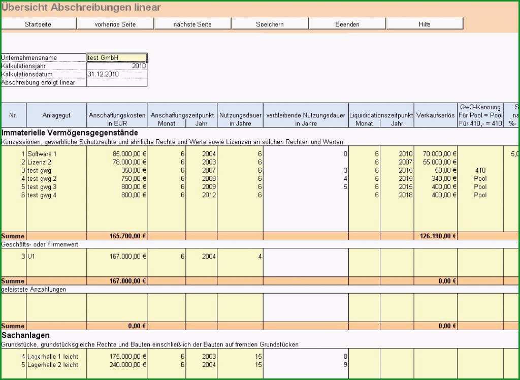Screen dimensions: 520x380
Task: Select Verkaufserlös 55.000,00 €
Action: click(435, 162)
